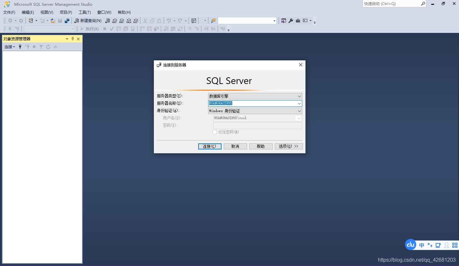This screenshot has width=459, height=266.
Task: Click the Connect plug icon in Object Explorer
Action: tap(20, 47)
